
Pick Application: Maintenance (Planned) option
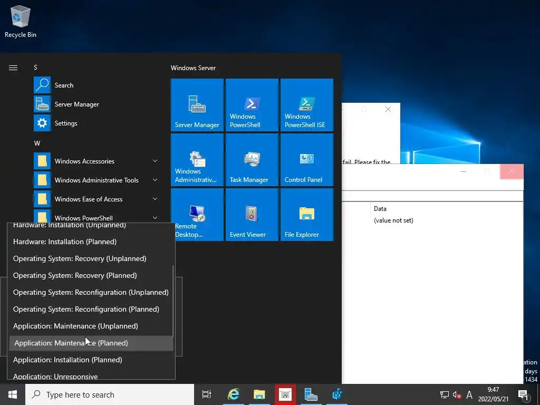pos(91,343)
